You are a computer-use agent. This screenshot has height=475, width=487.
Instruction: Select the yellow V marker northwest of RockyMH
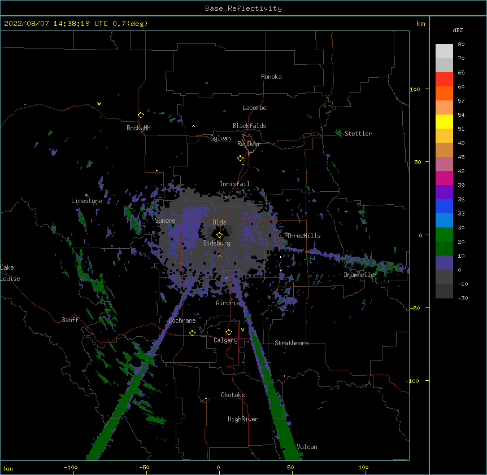click(x=99, y=104)
